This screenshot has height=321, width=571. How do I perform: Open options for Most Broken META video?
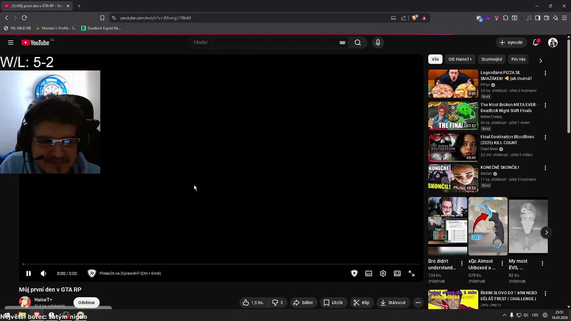(x=545, y=105)
